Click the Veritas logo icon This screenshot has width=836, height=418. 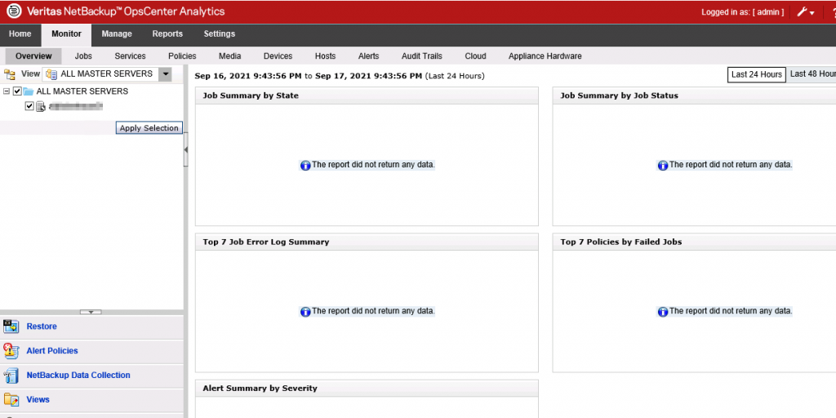[x=12, y=11]
